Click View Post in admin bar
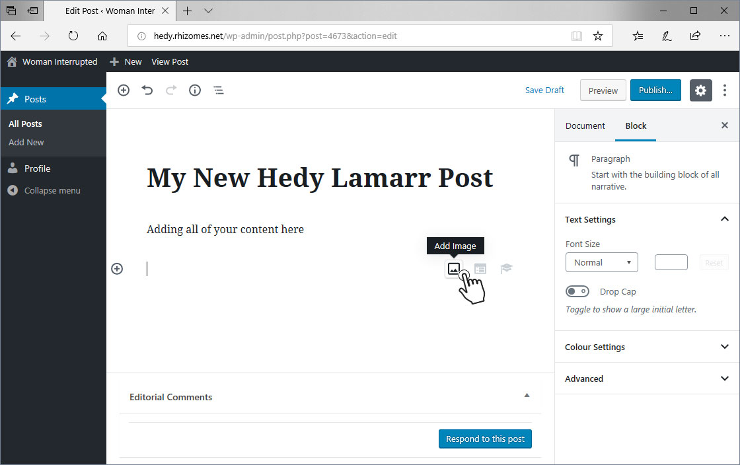740x465 pixels. pyautogui.click(x=170, y=62)
